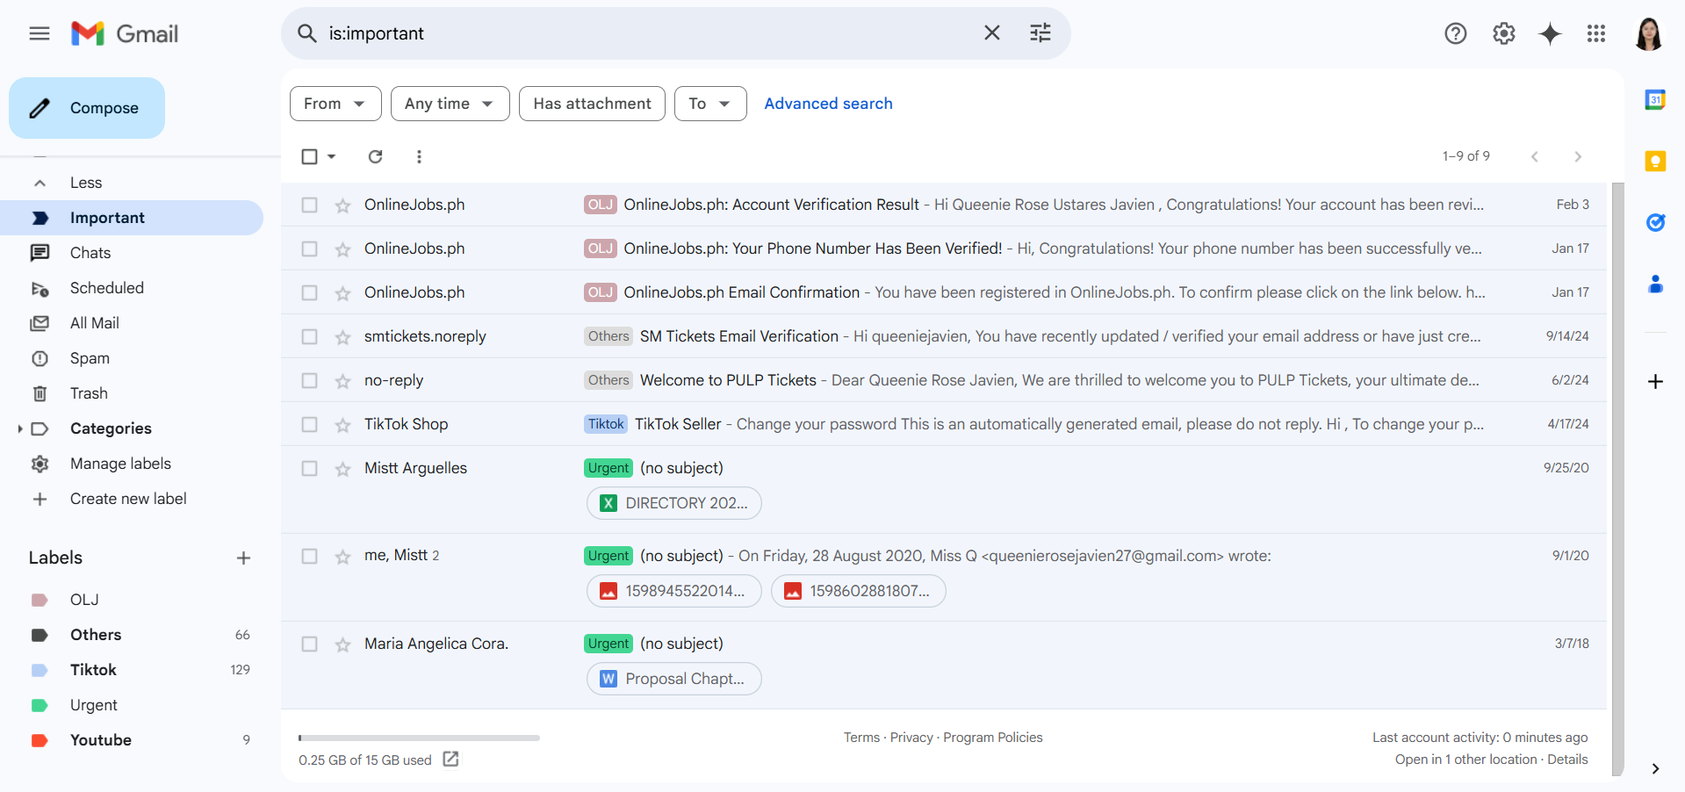Click the vertical scrollbar of the mail list
1685x792 pixels.
(x=1617, y=479)
